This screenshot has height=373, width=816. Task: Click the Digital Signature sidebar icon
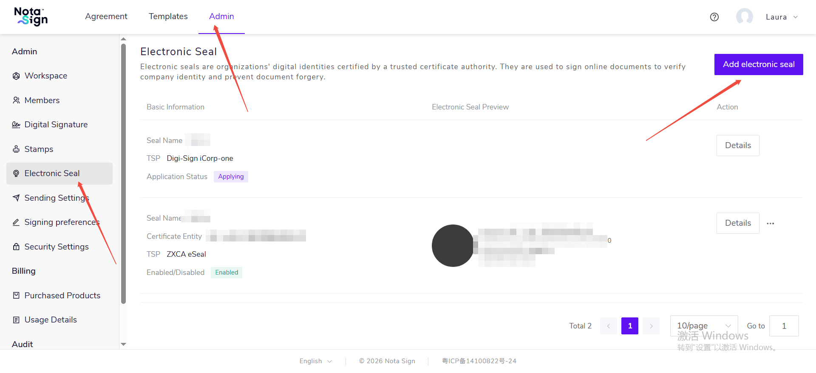pyautogui.click(x=16, y=125)
